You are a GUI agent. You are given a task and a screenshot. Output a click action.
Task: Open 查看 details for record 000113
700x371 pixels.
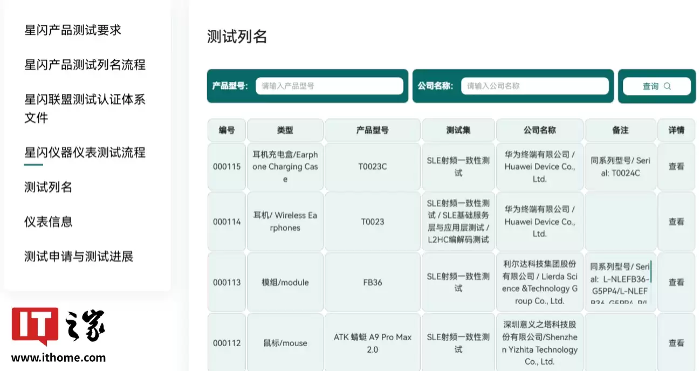(x=676, y=281)
